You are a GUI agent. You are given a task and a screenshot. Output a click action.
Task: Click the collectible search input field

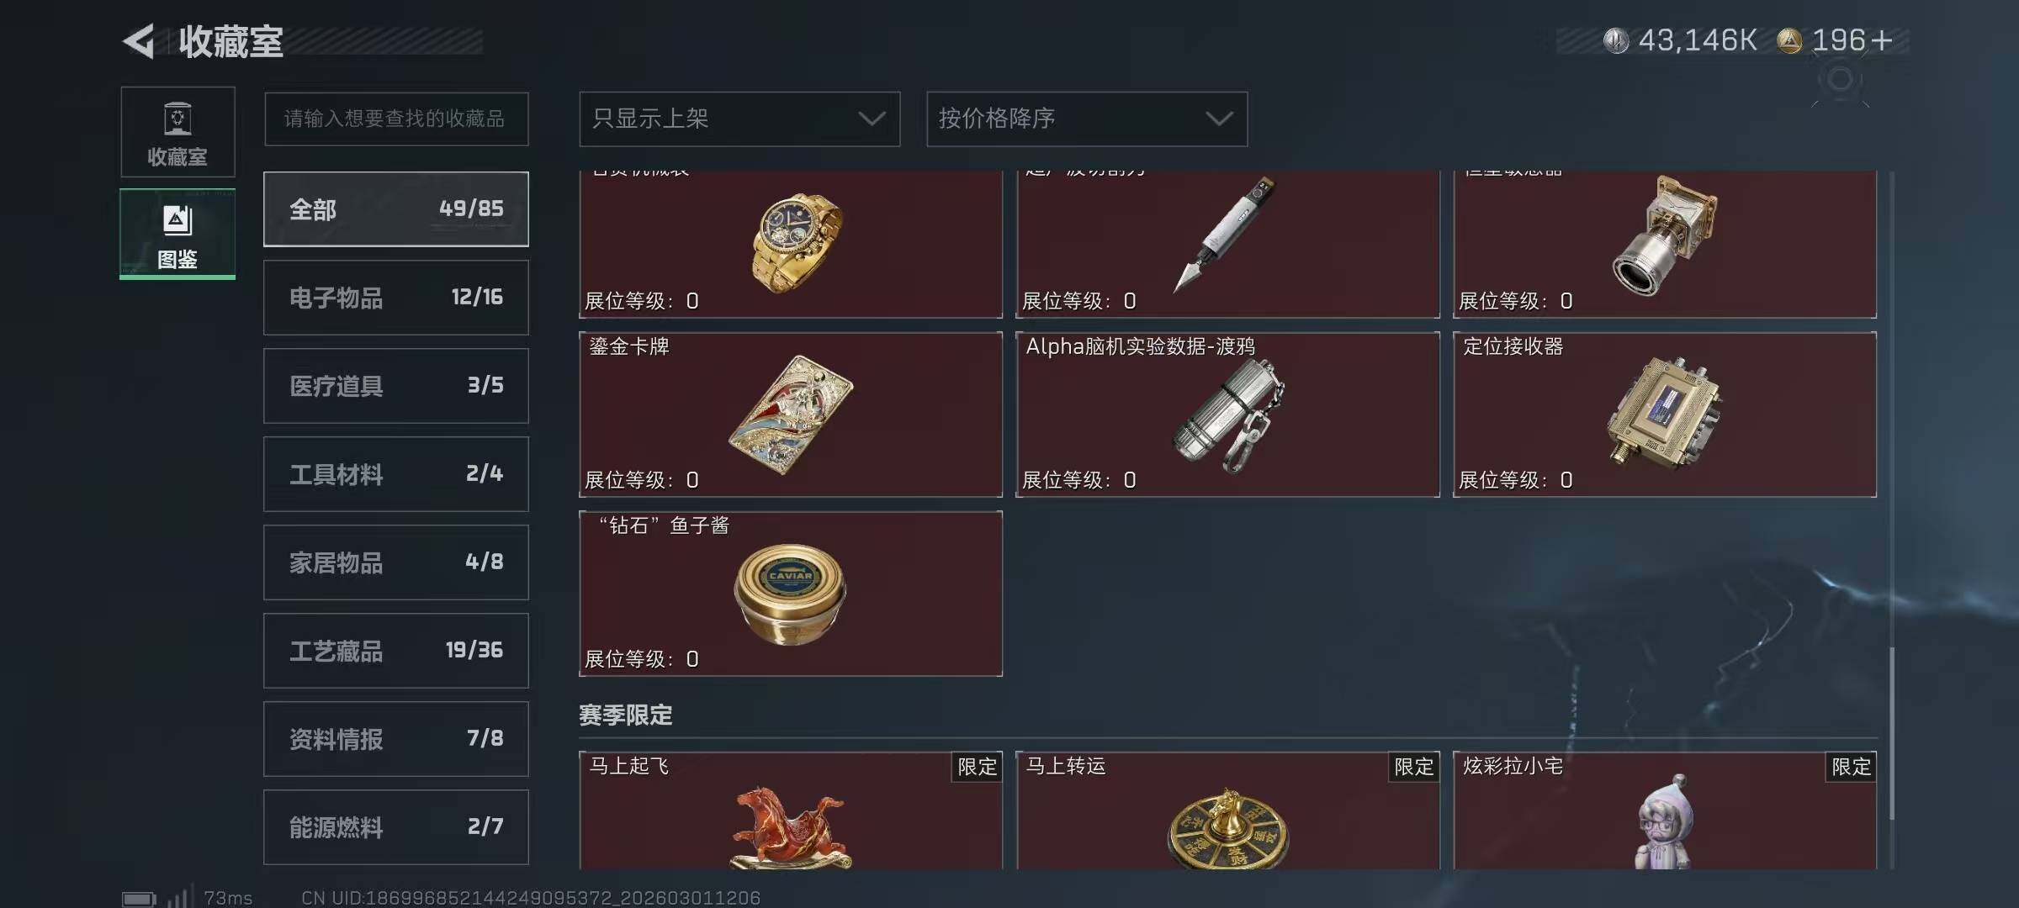pyautogui.click(x=396, y=119)
